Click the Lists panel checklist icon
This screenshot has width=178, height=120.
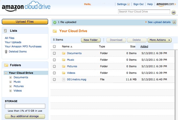(5, 31)
